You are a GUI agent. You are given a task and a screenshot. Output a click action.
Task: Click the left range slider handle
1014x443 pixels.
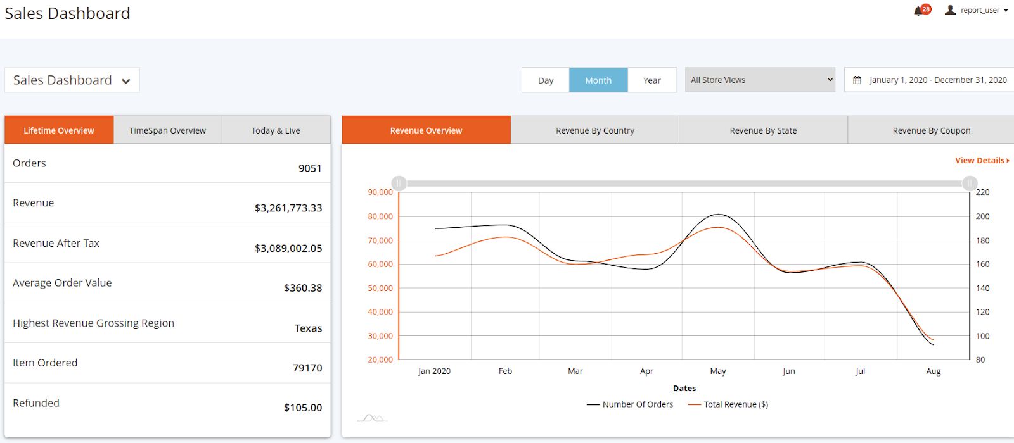coord(399,184)
